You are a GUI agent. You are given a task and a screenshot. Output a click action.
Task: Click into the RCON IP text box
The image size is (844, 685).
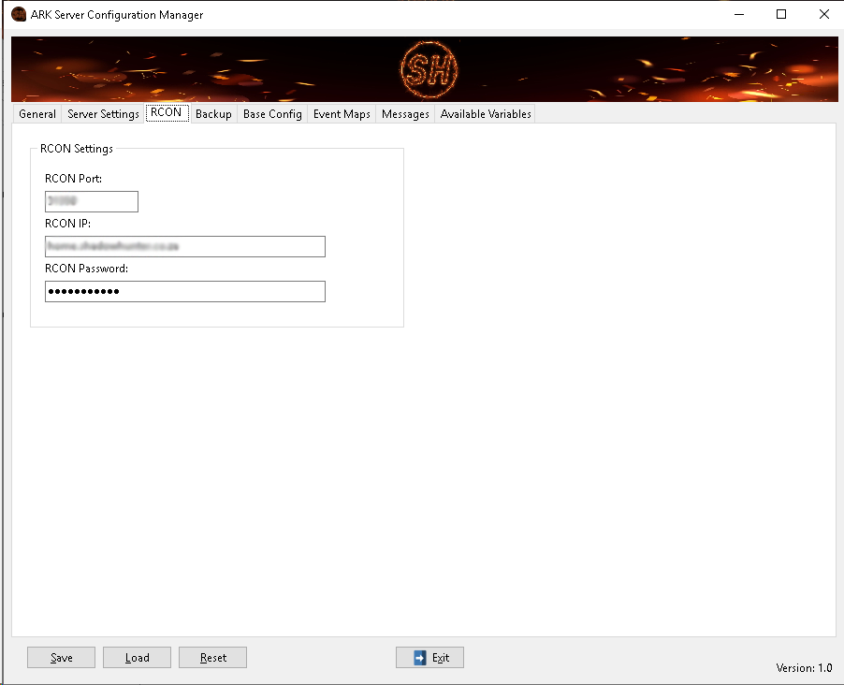point(185,246)
